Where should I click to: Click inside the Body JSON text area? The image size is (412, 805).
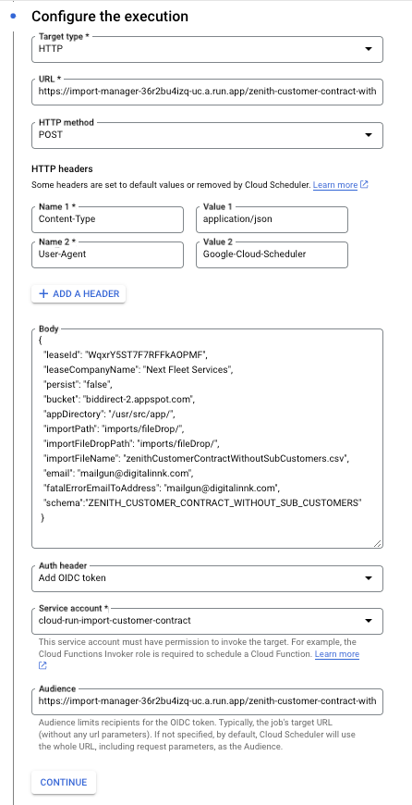point(207,439)
